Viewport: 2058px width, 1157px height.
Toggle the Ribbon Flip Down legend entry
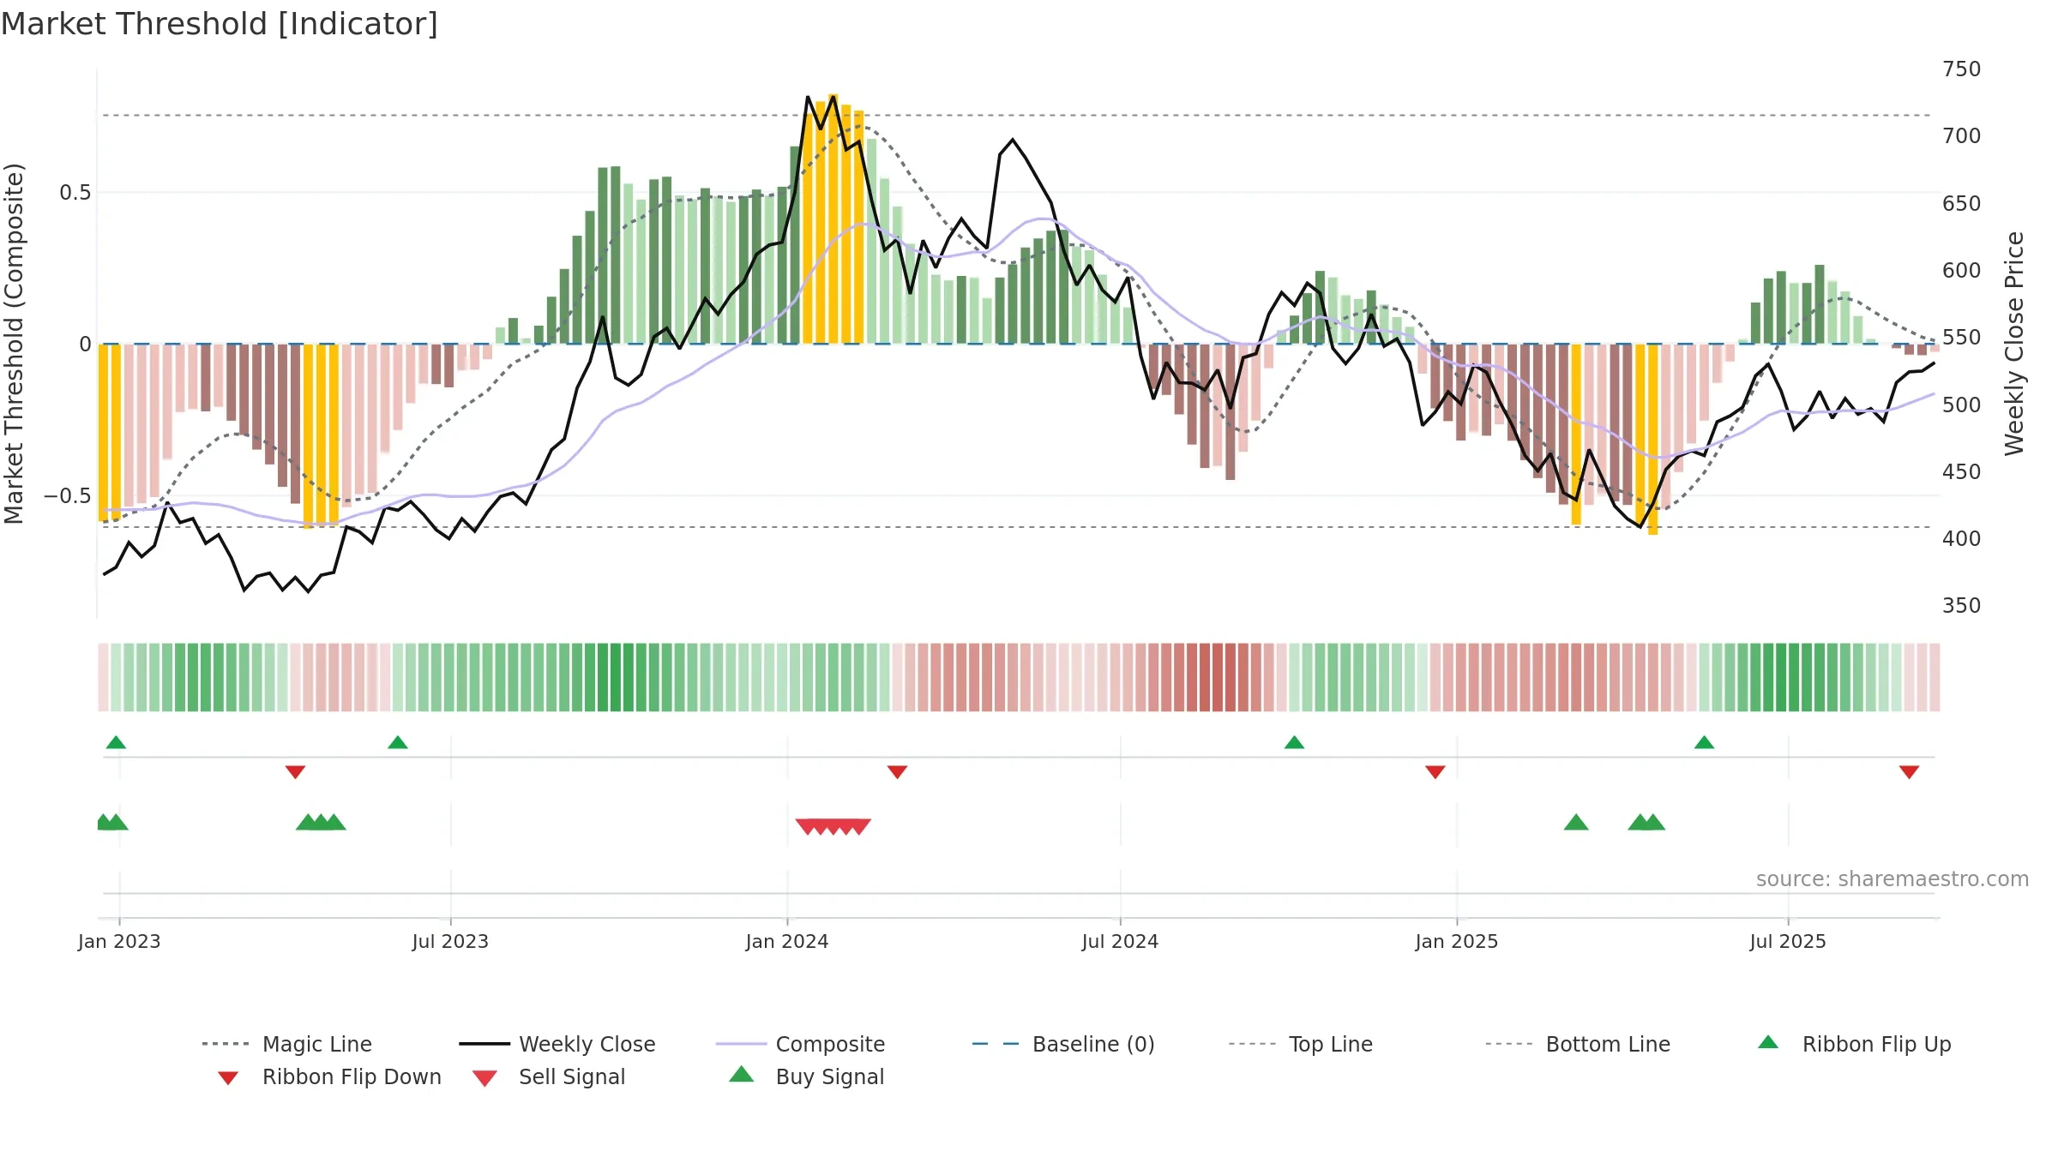pos(329,1076)
